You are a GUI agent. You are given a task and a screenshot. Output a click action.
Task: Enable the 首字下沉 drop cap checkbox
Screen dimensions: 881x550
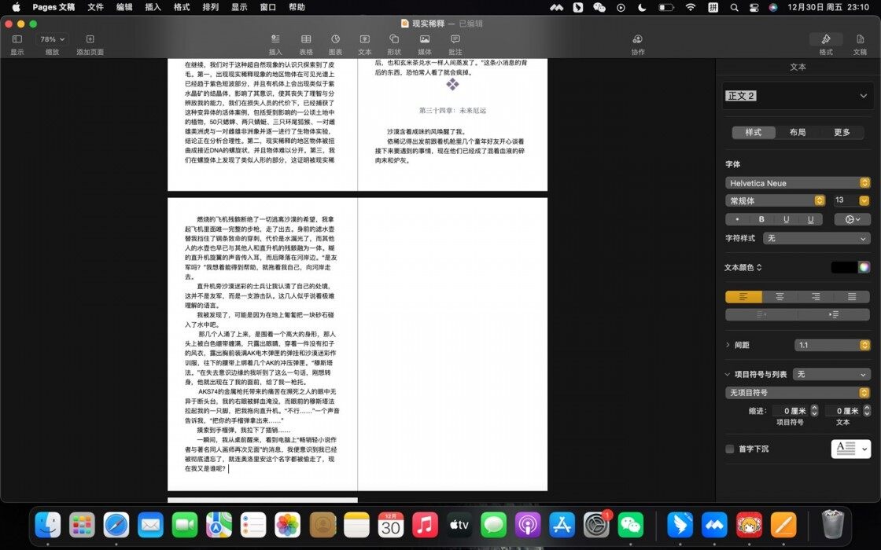pos(729,449)
